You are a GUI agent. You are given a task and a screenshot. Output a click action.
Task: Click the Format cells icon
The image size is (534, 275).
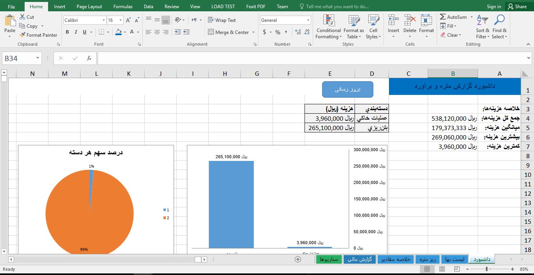click(426, 20)
